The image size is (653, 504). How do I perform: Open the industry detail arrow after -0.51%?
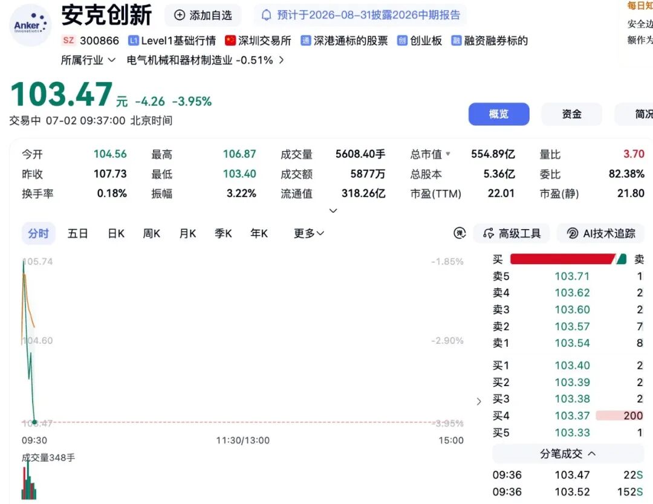coord(282,60)
